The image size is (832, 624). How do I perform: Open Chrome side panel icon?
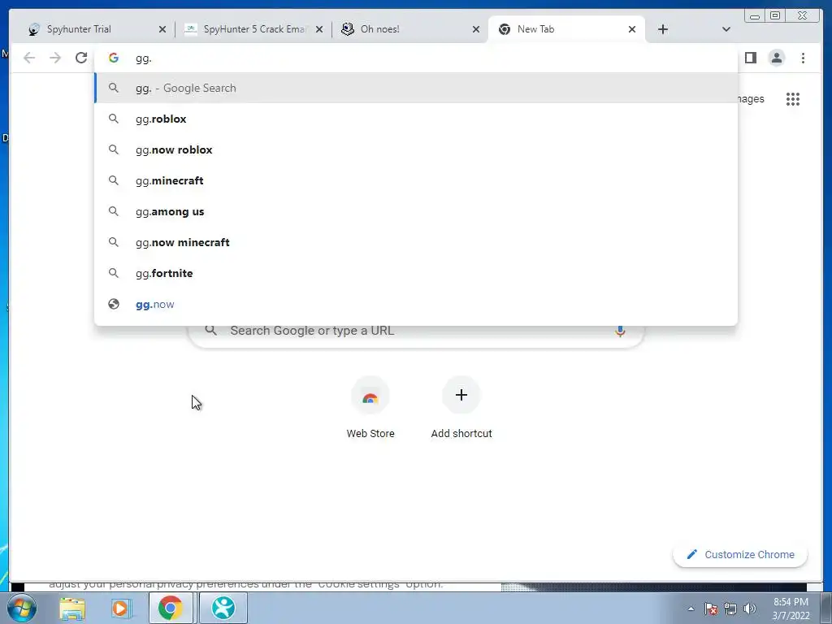[750, 58]
